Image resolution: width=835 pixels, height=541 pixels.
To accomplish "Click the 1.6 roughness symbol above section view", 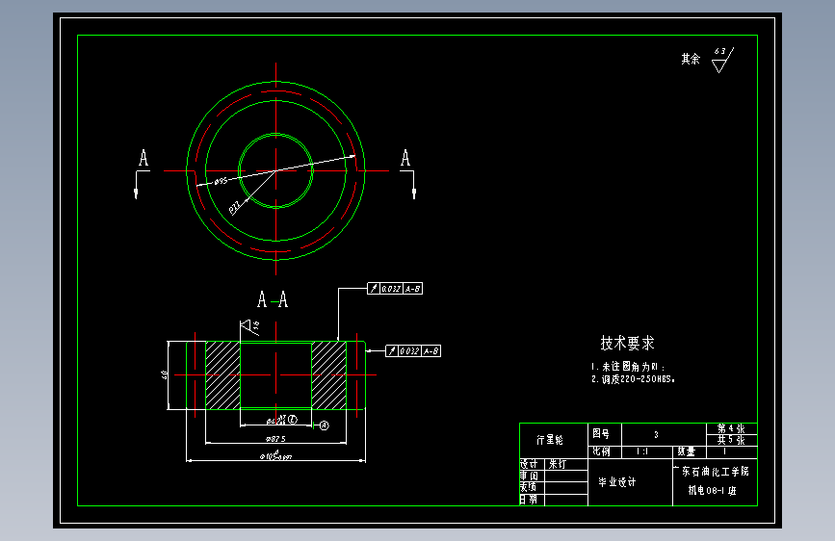I will tap(249, 327).
